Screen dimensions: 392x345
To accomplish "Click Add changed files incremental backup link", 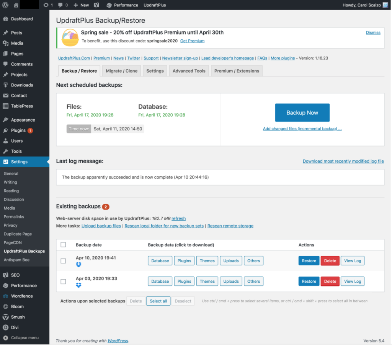I will pyautogui.click(x=302, y=129).
